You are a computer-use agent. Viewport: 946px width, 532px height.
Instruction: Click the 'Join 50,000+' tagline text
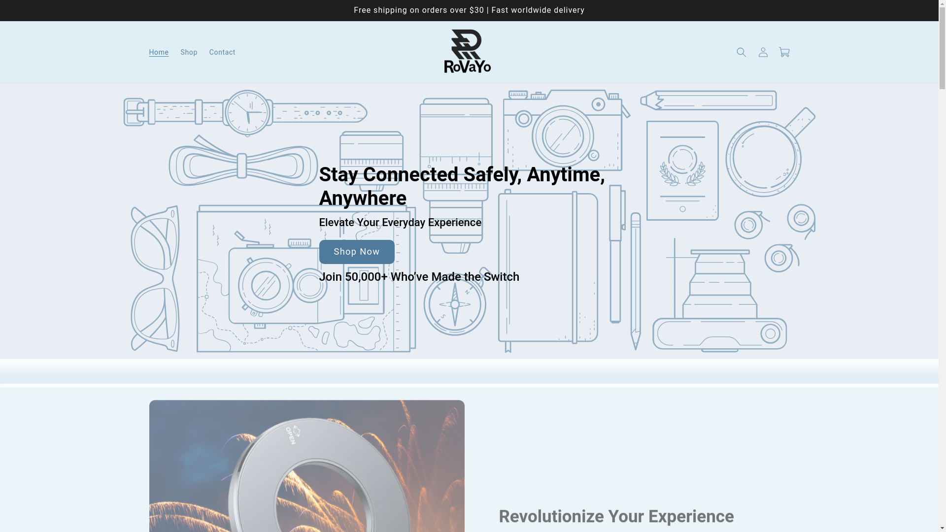coord(419,277)
